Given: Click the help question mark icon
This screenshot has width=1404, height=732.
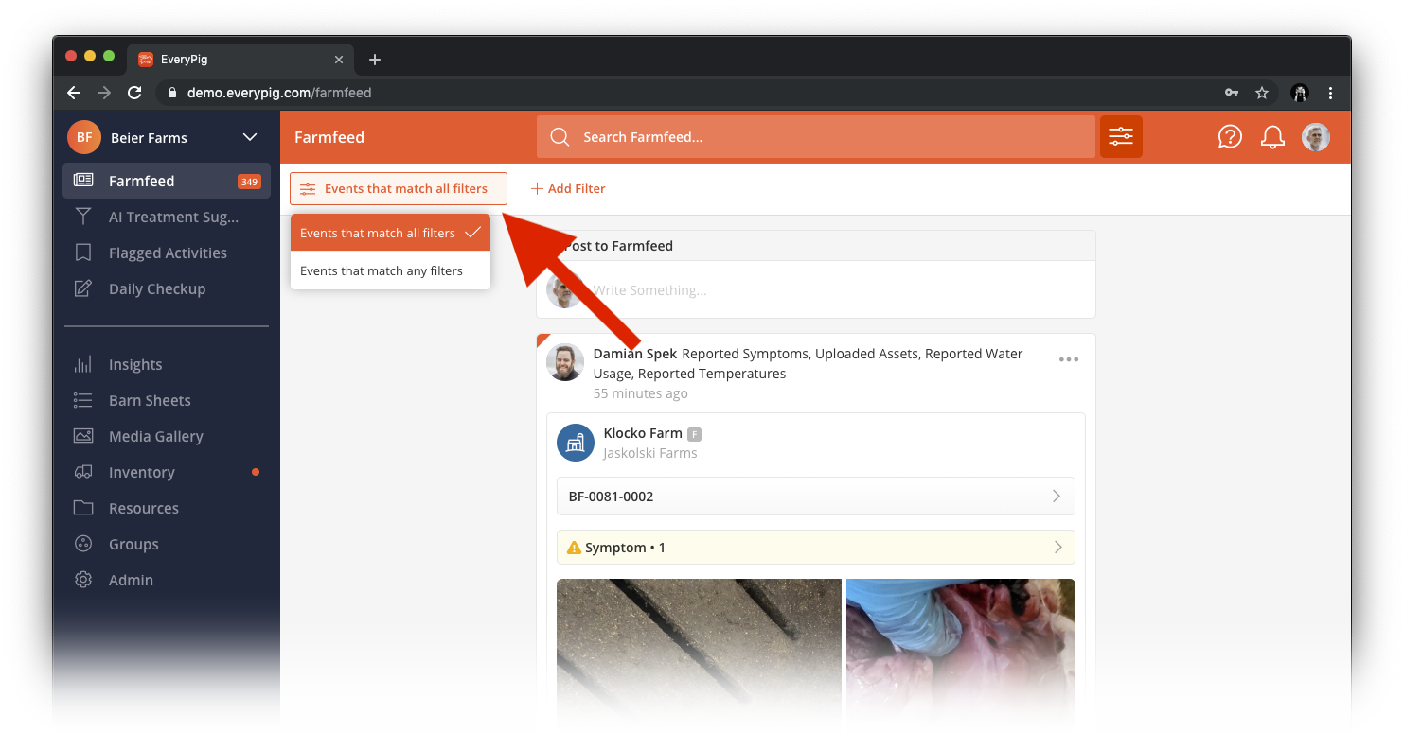Looking at the screenshot, I should point(1230,137).
